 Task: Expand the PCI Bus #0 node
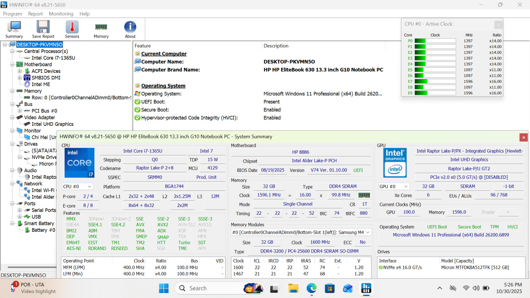(x=20, y=111)
